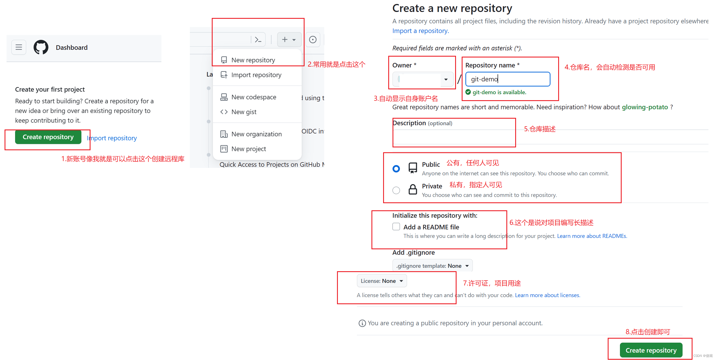Submit the form with Create repository
Viewport: 717px width, 360px height.
coord(651,350)
